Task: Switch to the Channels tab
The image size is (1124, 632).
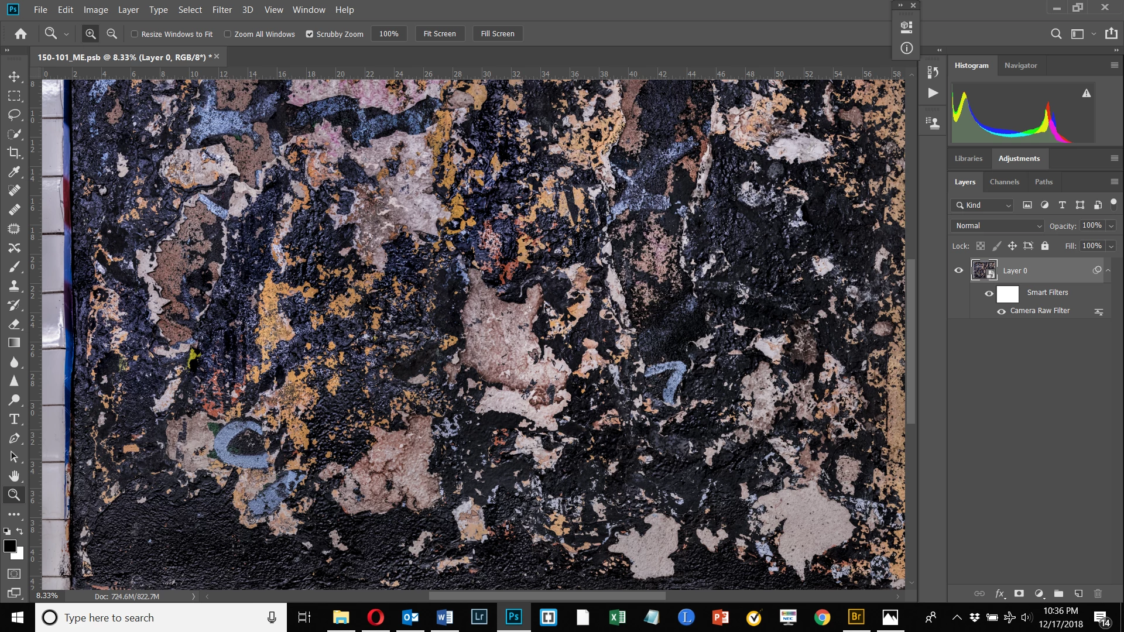Action: pyautogui.click(x=1004, y=182)
